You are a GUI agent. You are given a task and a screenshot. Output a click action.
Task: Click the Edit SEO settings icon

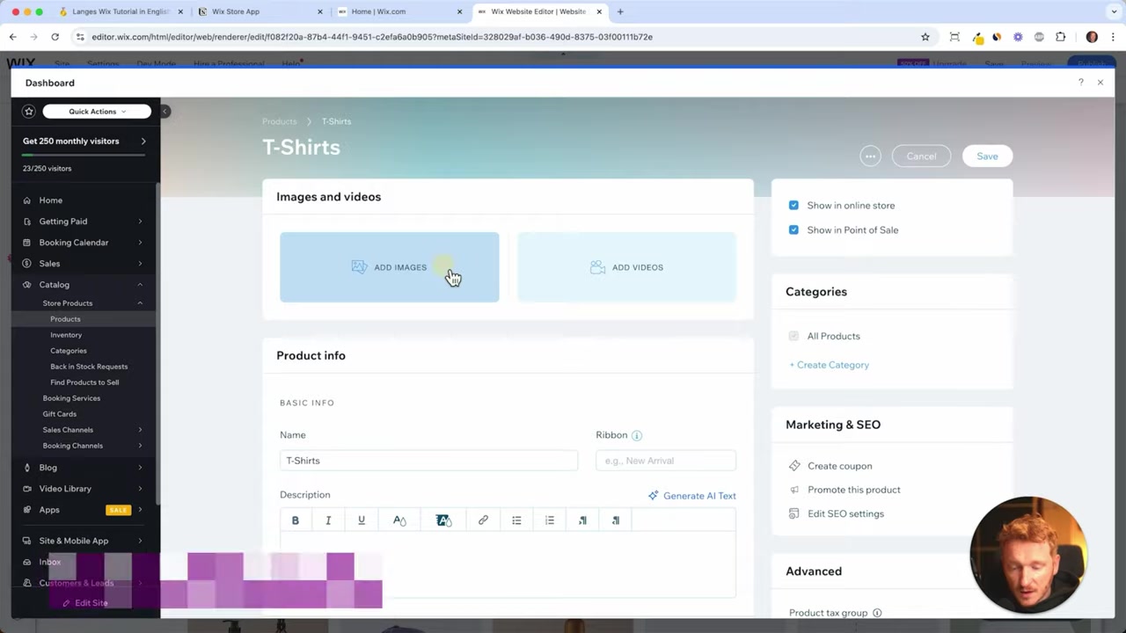794,513
